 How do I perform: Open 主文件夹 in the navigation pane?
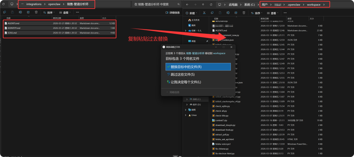tap(194, 20)
